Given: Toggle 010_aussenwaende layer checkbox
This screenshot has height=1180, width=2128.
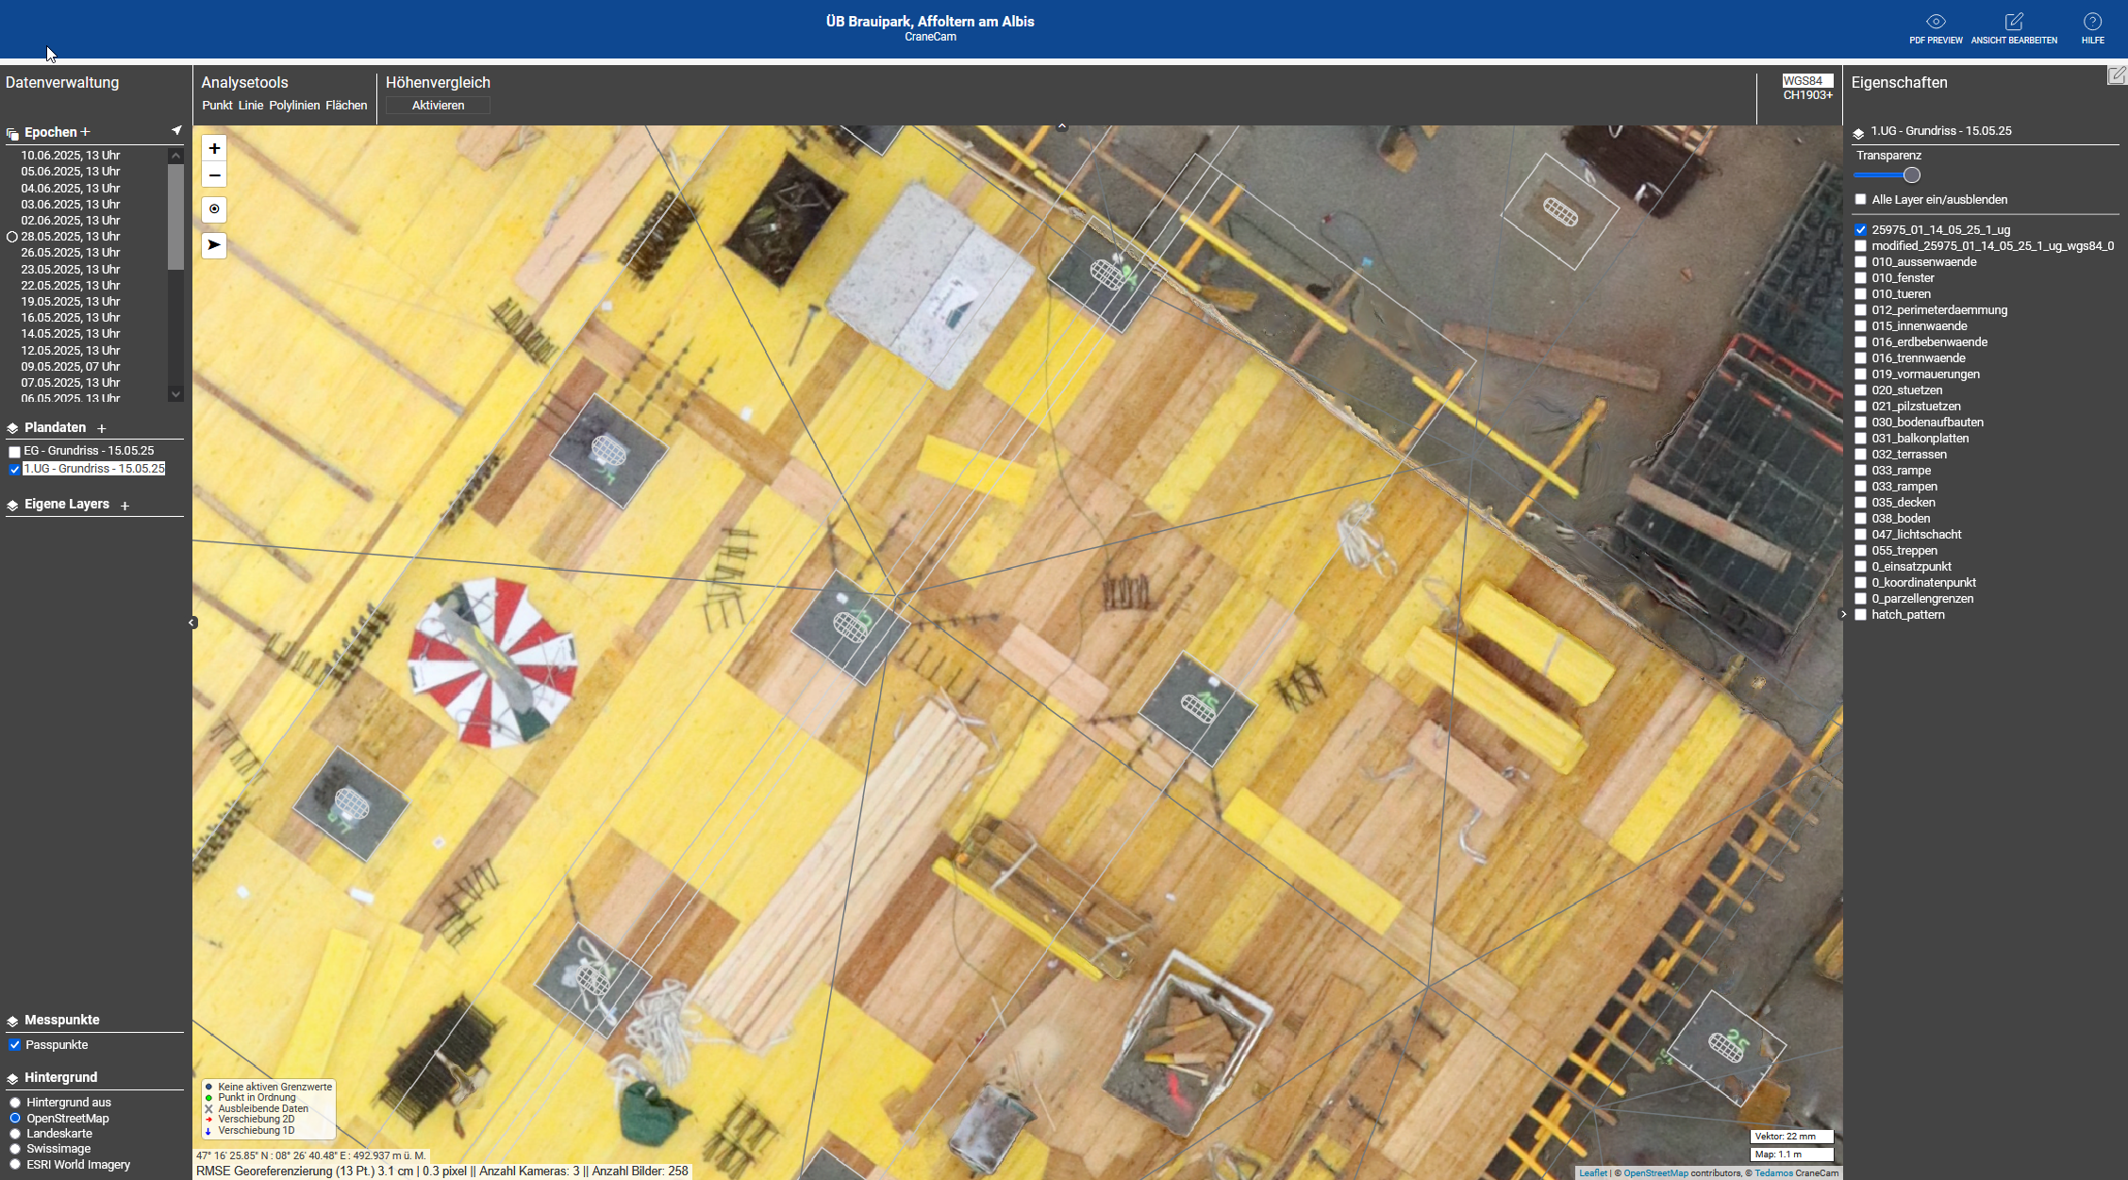Looking at the screenshot, I should [x=1861, y=262].
